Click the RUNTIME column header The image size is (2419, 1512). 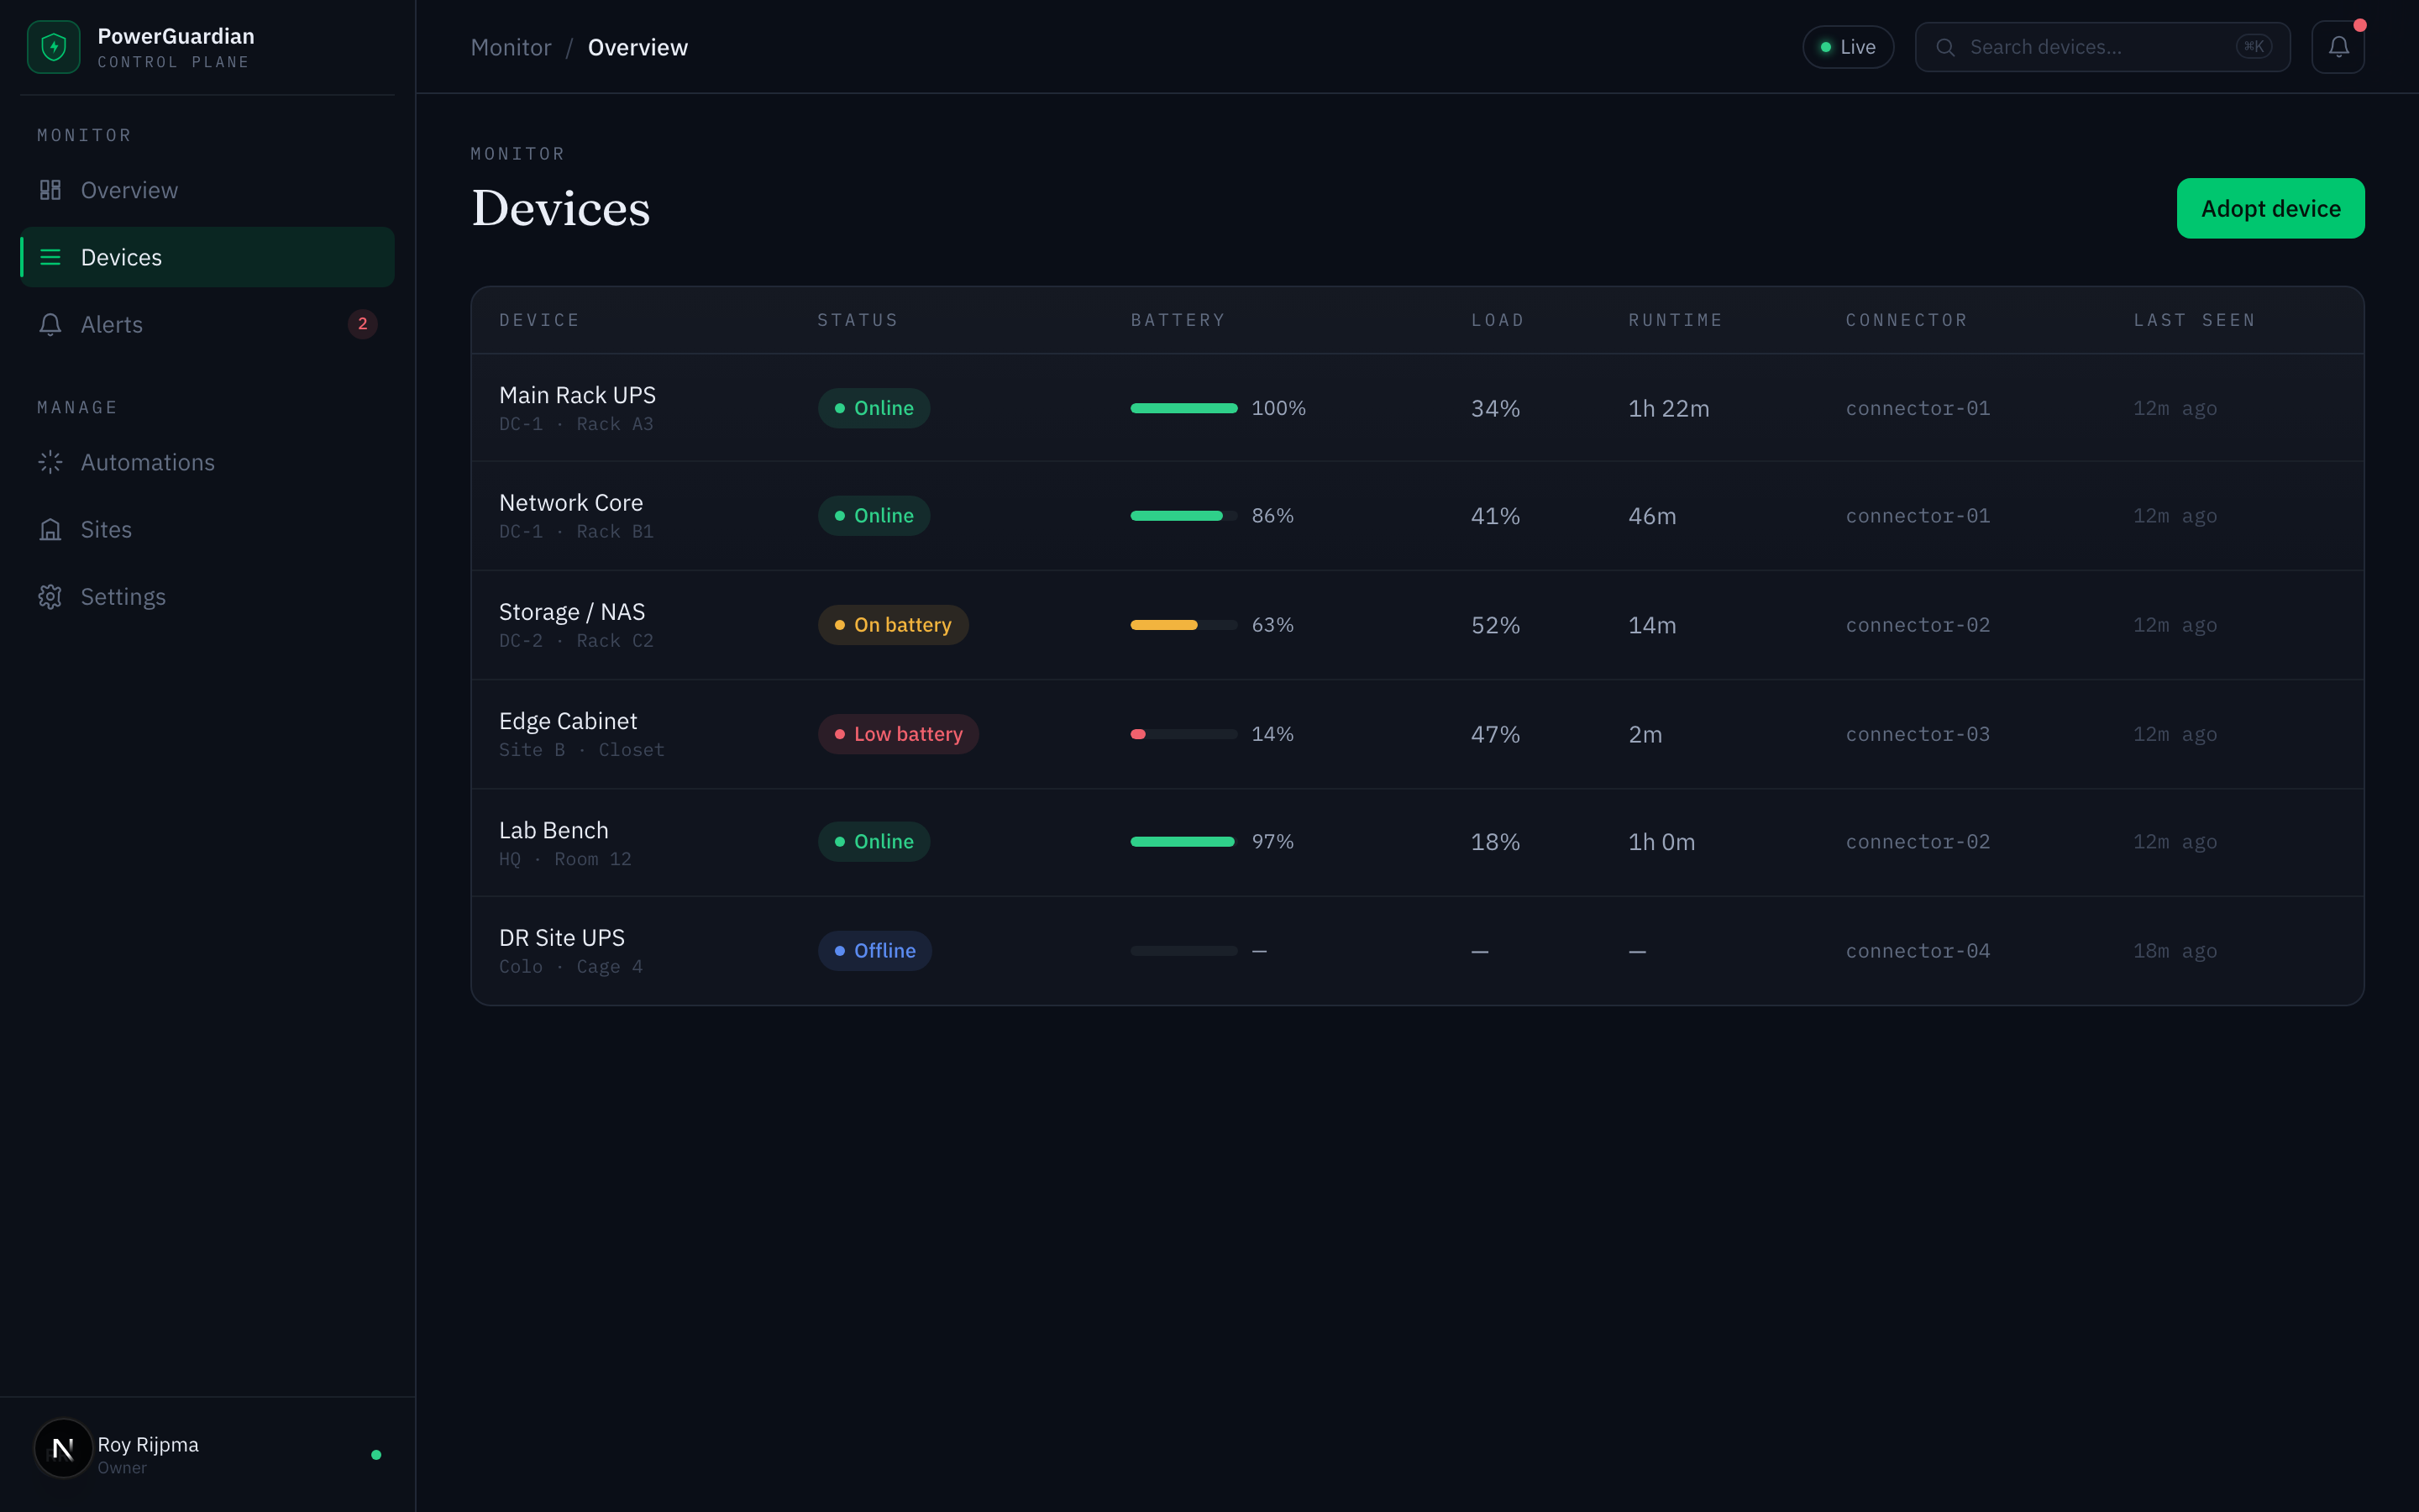coord(1676,320)
